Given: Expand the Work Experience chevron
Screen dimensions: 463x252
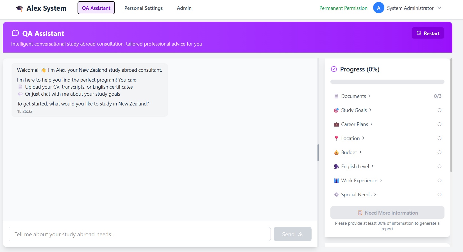Looking at the screenshot, I should pos(381,180).
